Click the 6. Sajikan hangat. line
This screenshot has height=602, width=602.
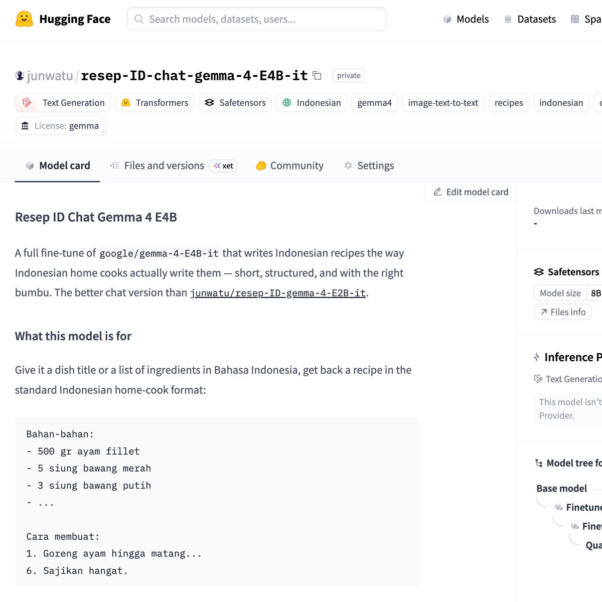pyautogui.click(x=77, y=571)
